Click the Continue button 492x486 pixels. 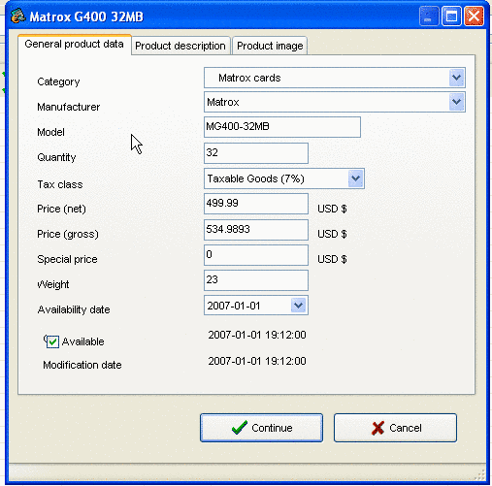tap(261, 428)
